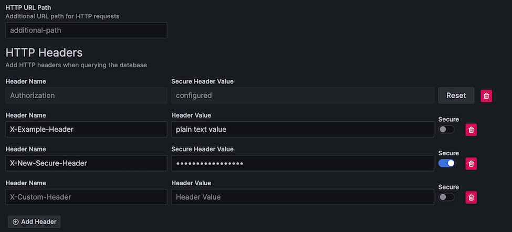The image size is (512, 232).
Task: Remove the X-New-Secure-Header using its trash icon
Action: 472,163
